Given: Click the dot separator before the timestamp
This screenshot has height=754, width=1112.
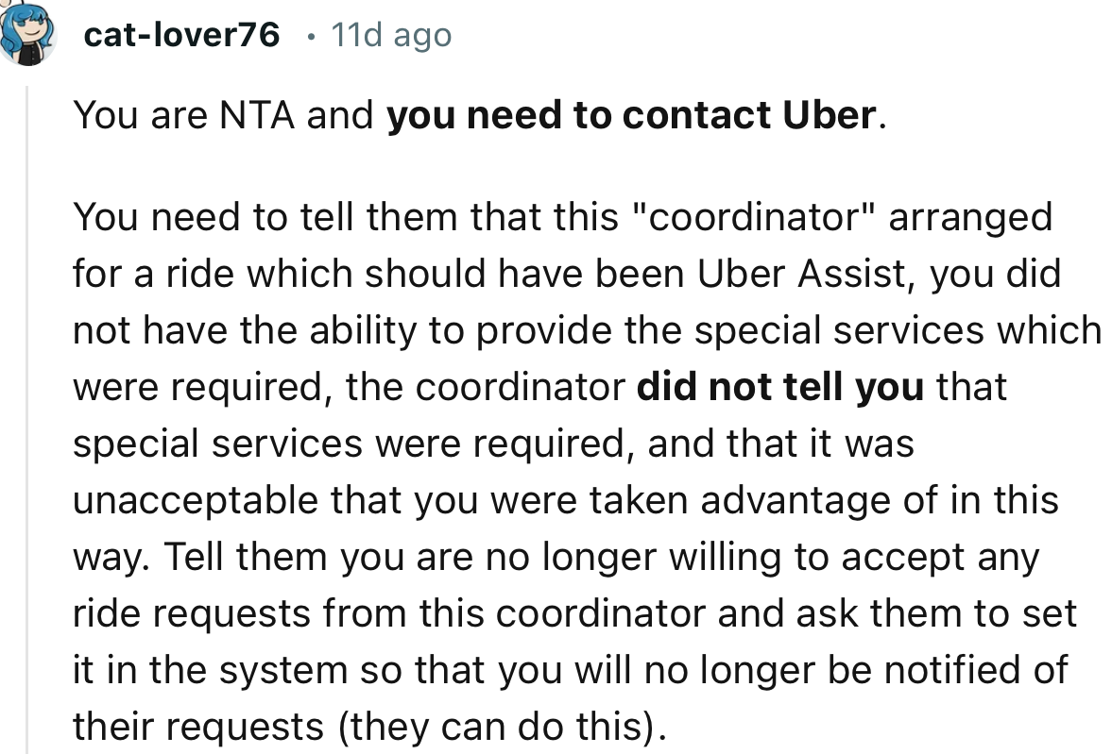Looking at the screenshot, I should click(311, 36).
